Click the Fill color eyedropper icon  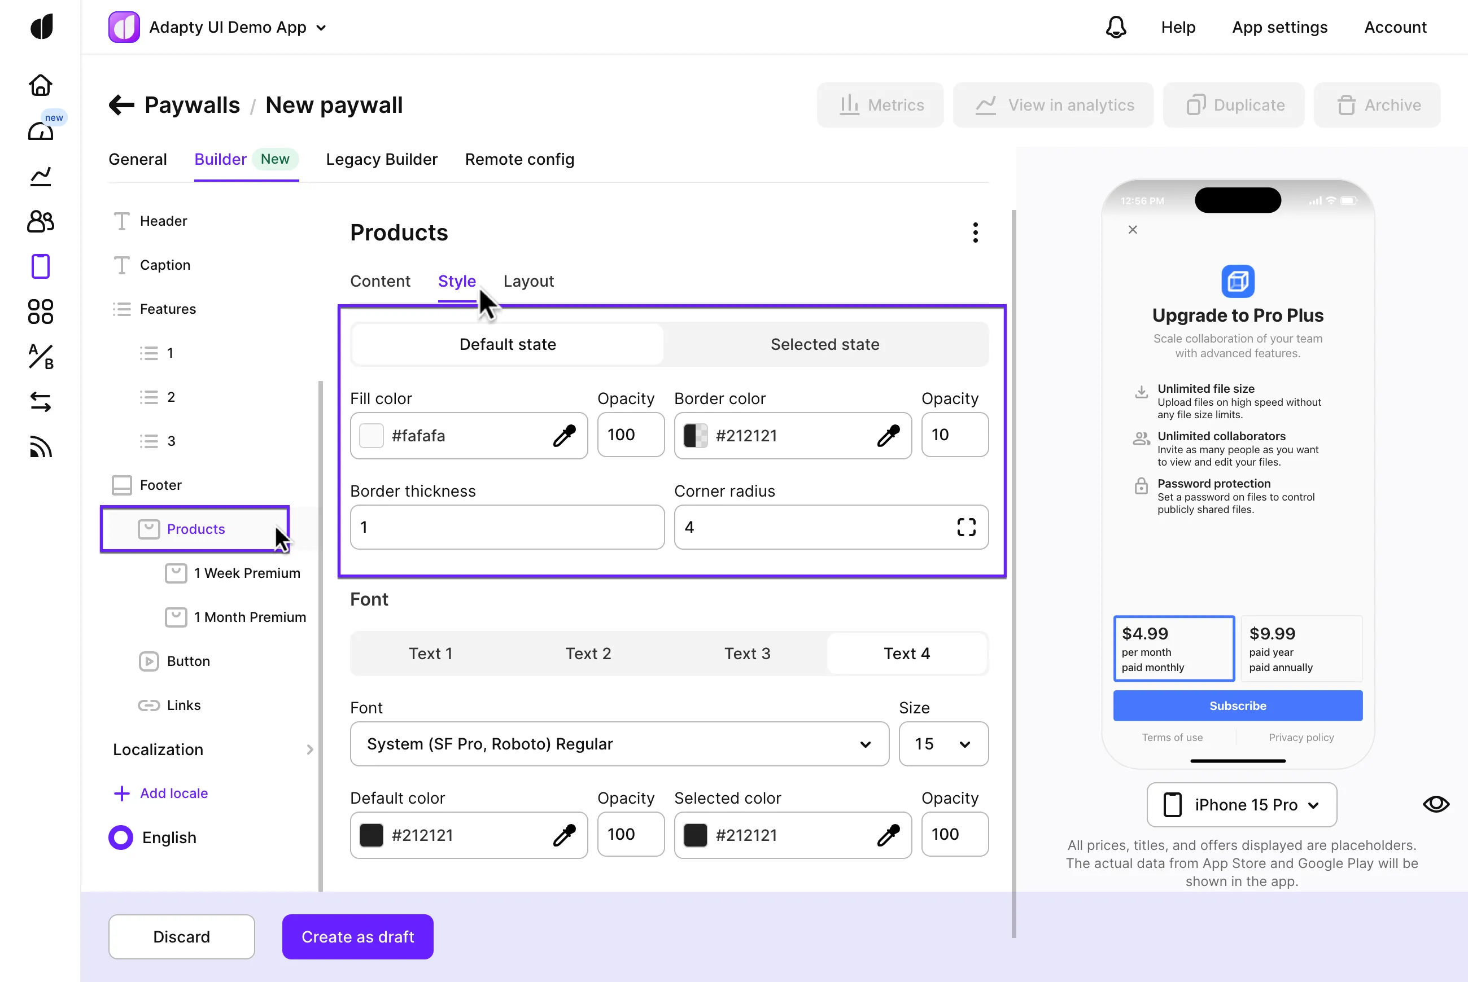click(564, 435)
